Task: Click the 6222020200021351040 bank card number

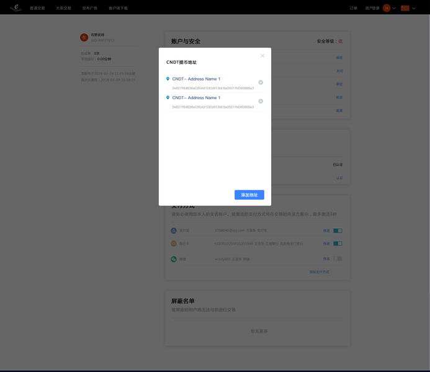Action: (x=234, y=244)
